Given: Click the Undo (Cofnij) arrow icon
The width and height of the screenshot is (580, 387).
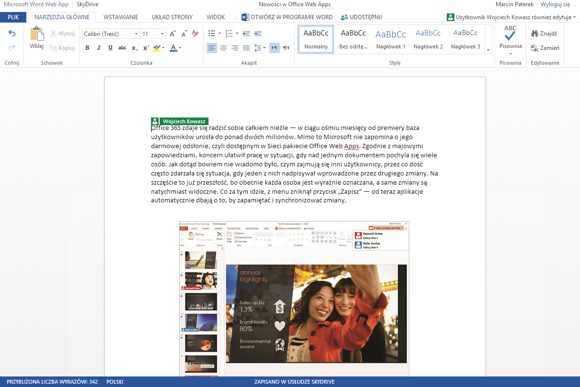Looking at the screenshot, I should coord(12,34).
